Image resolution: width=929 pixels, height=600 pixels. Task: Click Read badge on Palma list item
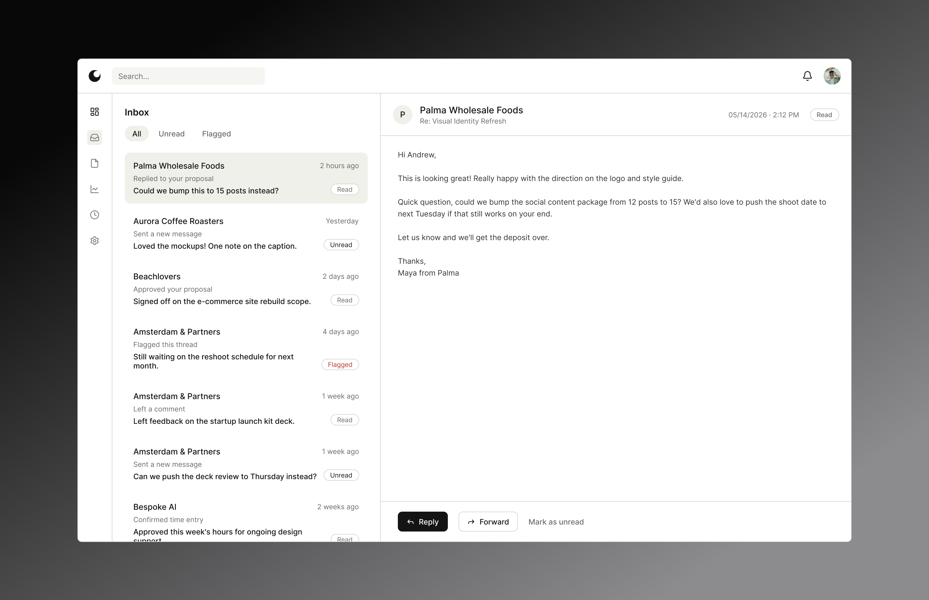(345, 189)
